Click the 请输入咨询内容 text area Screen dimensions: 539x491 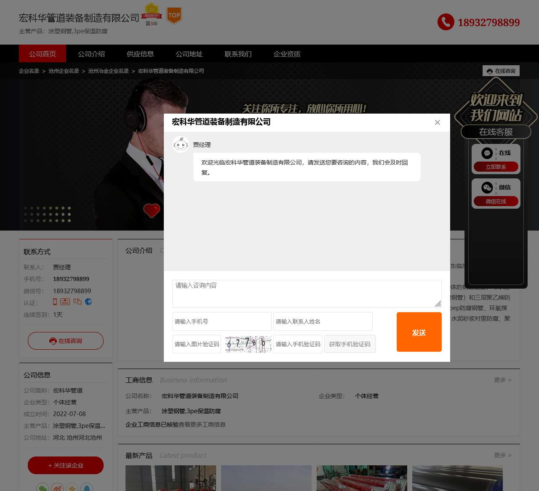click(307, 293)
